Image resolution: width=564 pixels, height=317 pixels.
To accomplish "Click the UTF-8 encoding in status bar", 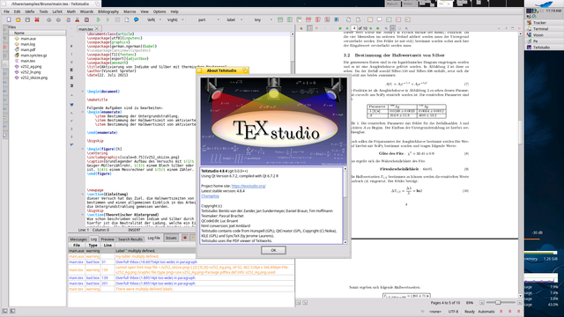I will tap(453, 312).
